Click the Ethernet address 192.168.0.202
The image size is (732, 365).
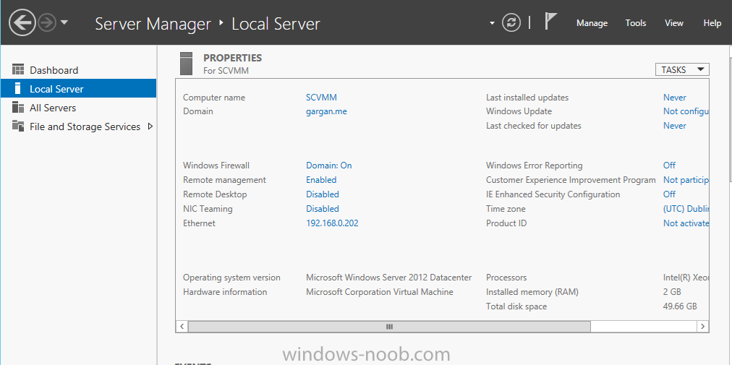333,223
